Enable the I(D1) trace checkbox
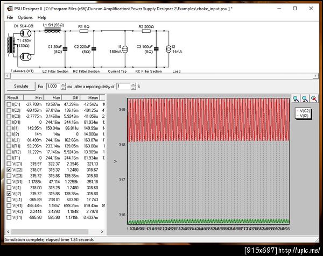The image size is (323, 256). [x=9, y=122]
